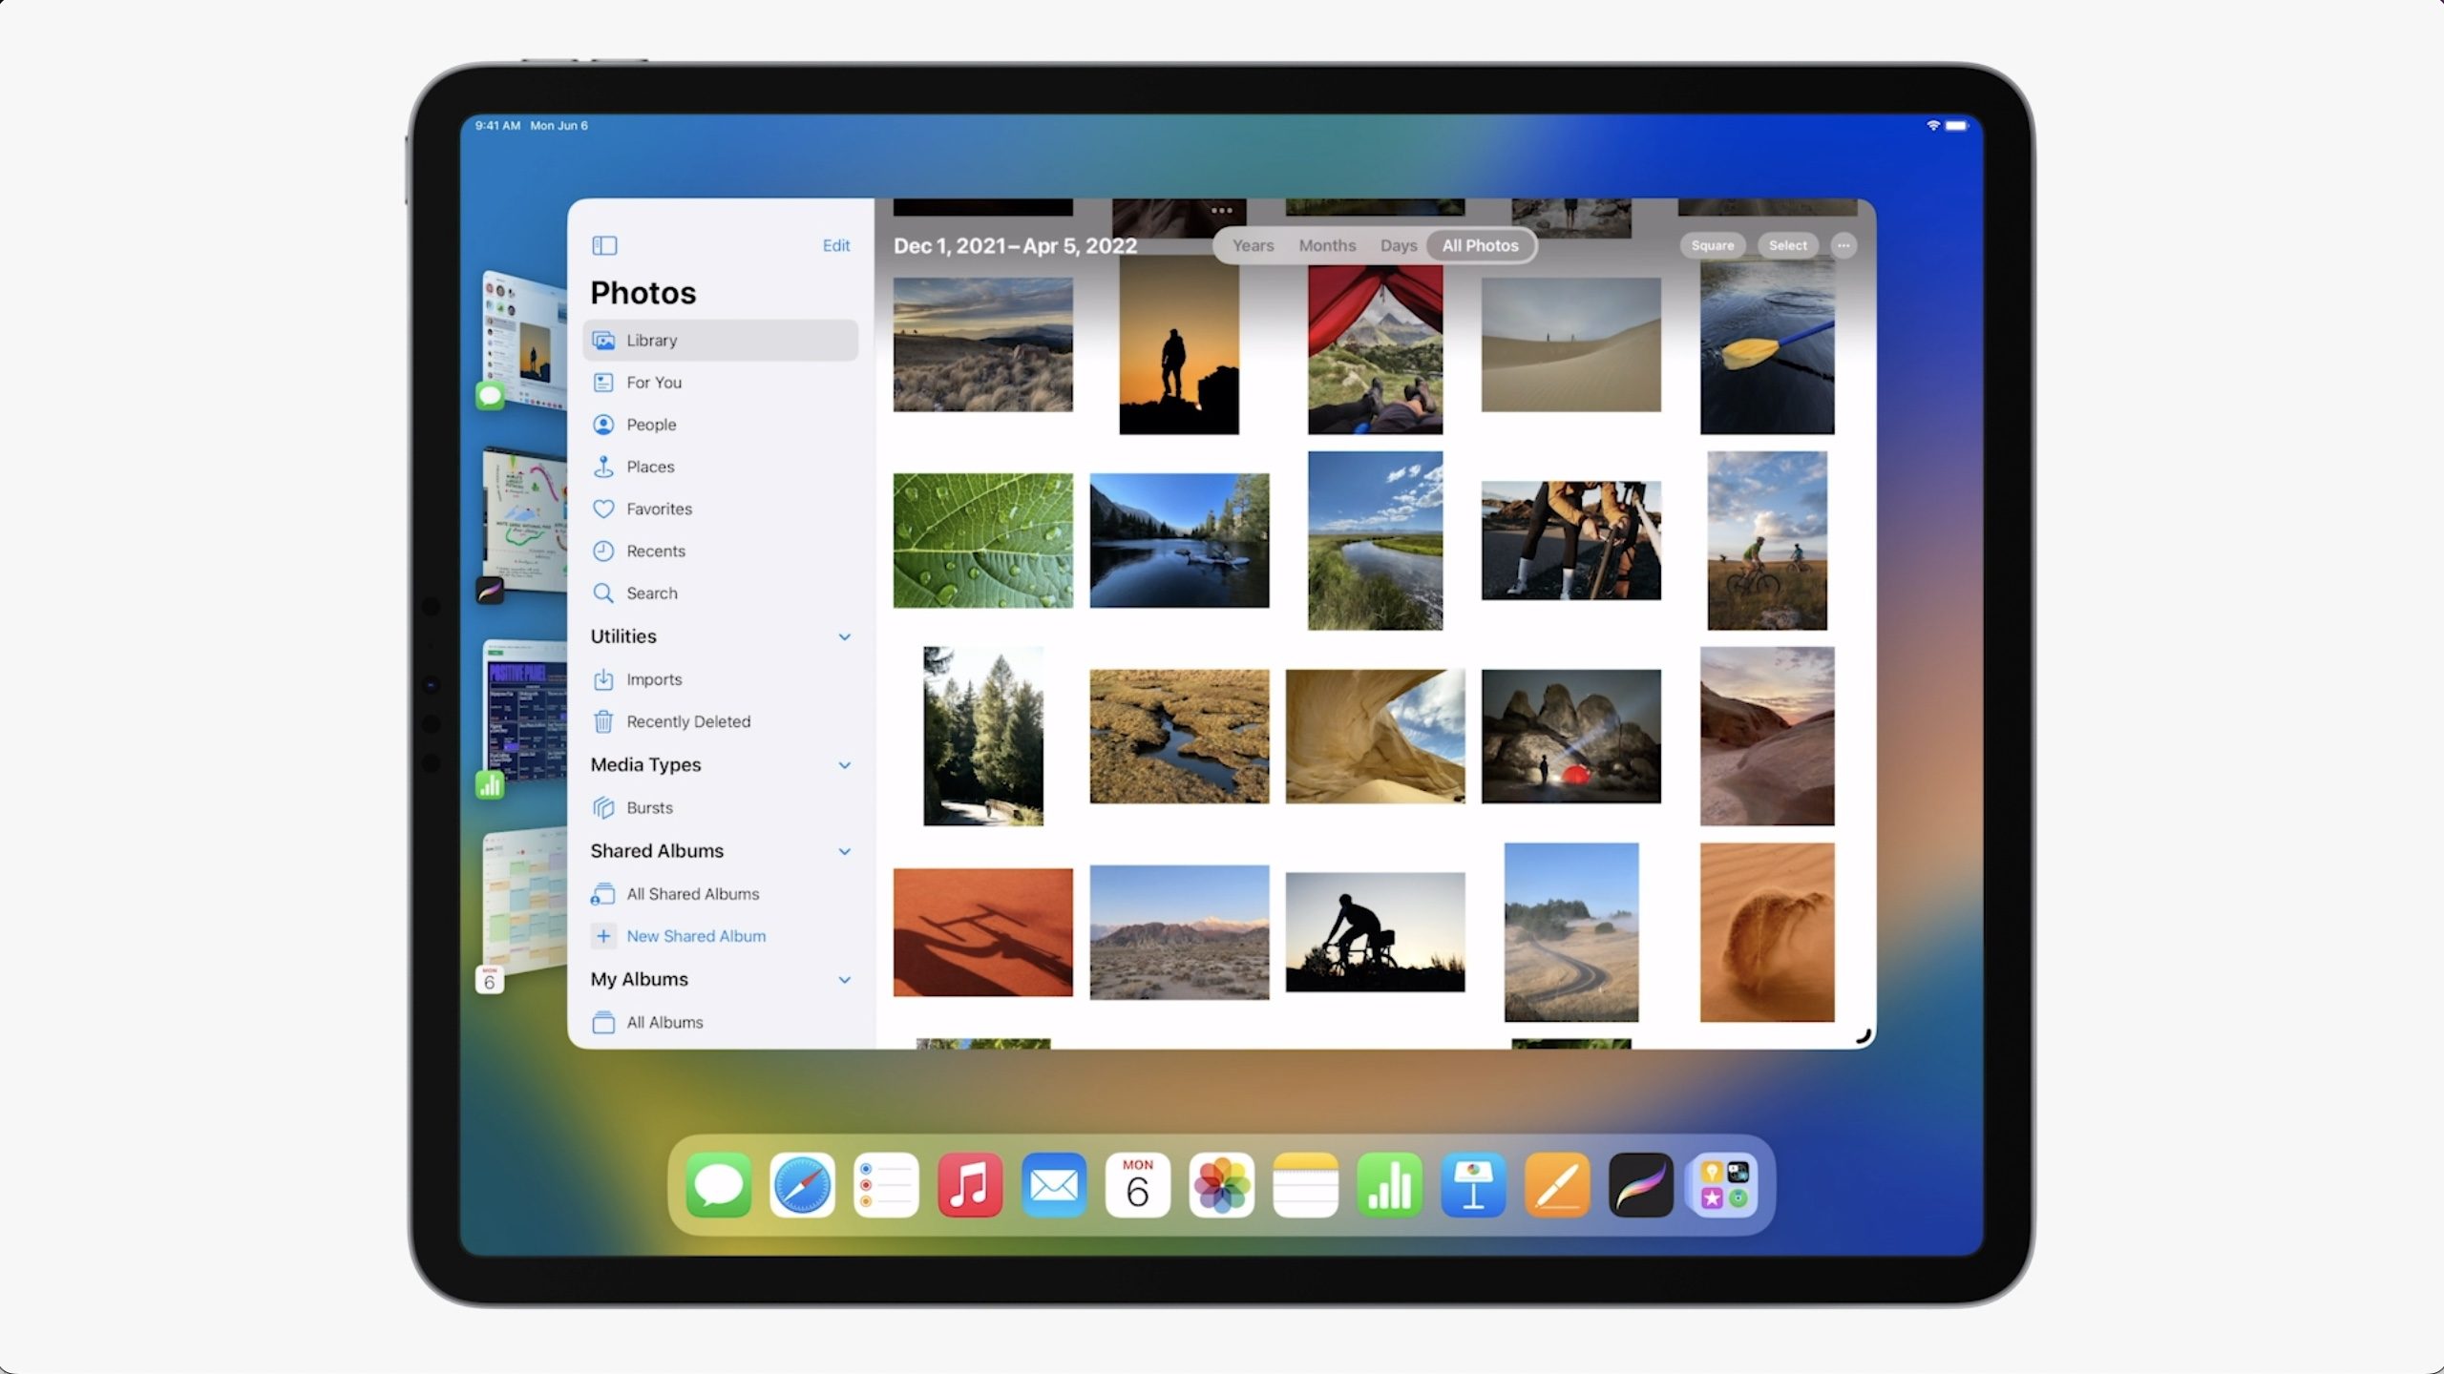Screen dimensions: 2444x1374
Task: Click the New Shared Album link
Action: click(x=695, y=934)
